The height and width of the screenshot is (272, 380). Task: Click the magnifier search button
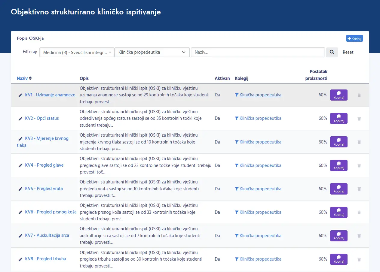tap(332, 52)
